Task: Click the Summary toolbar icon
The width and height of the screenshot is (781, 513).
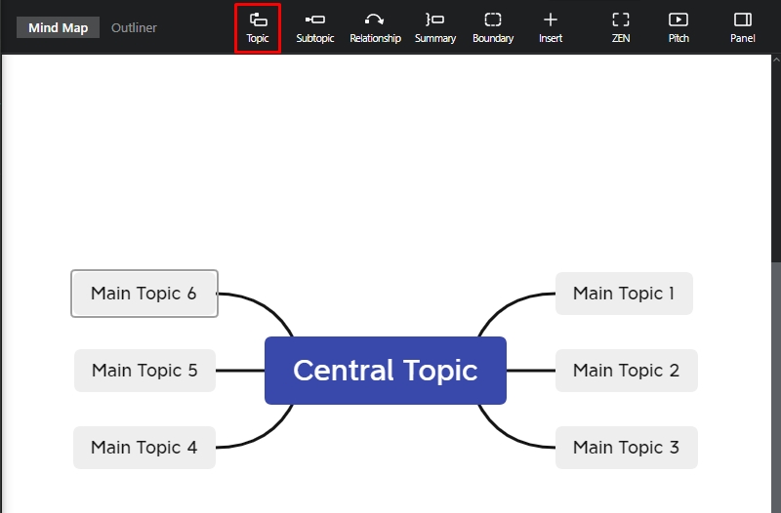Action: [434, 28]
